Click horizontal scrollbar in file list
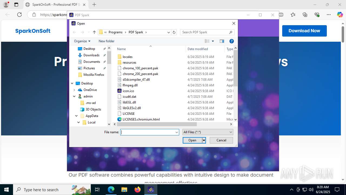 (157, 124)
